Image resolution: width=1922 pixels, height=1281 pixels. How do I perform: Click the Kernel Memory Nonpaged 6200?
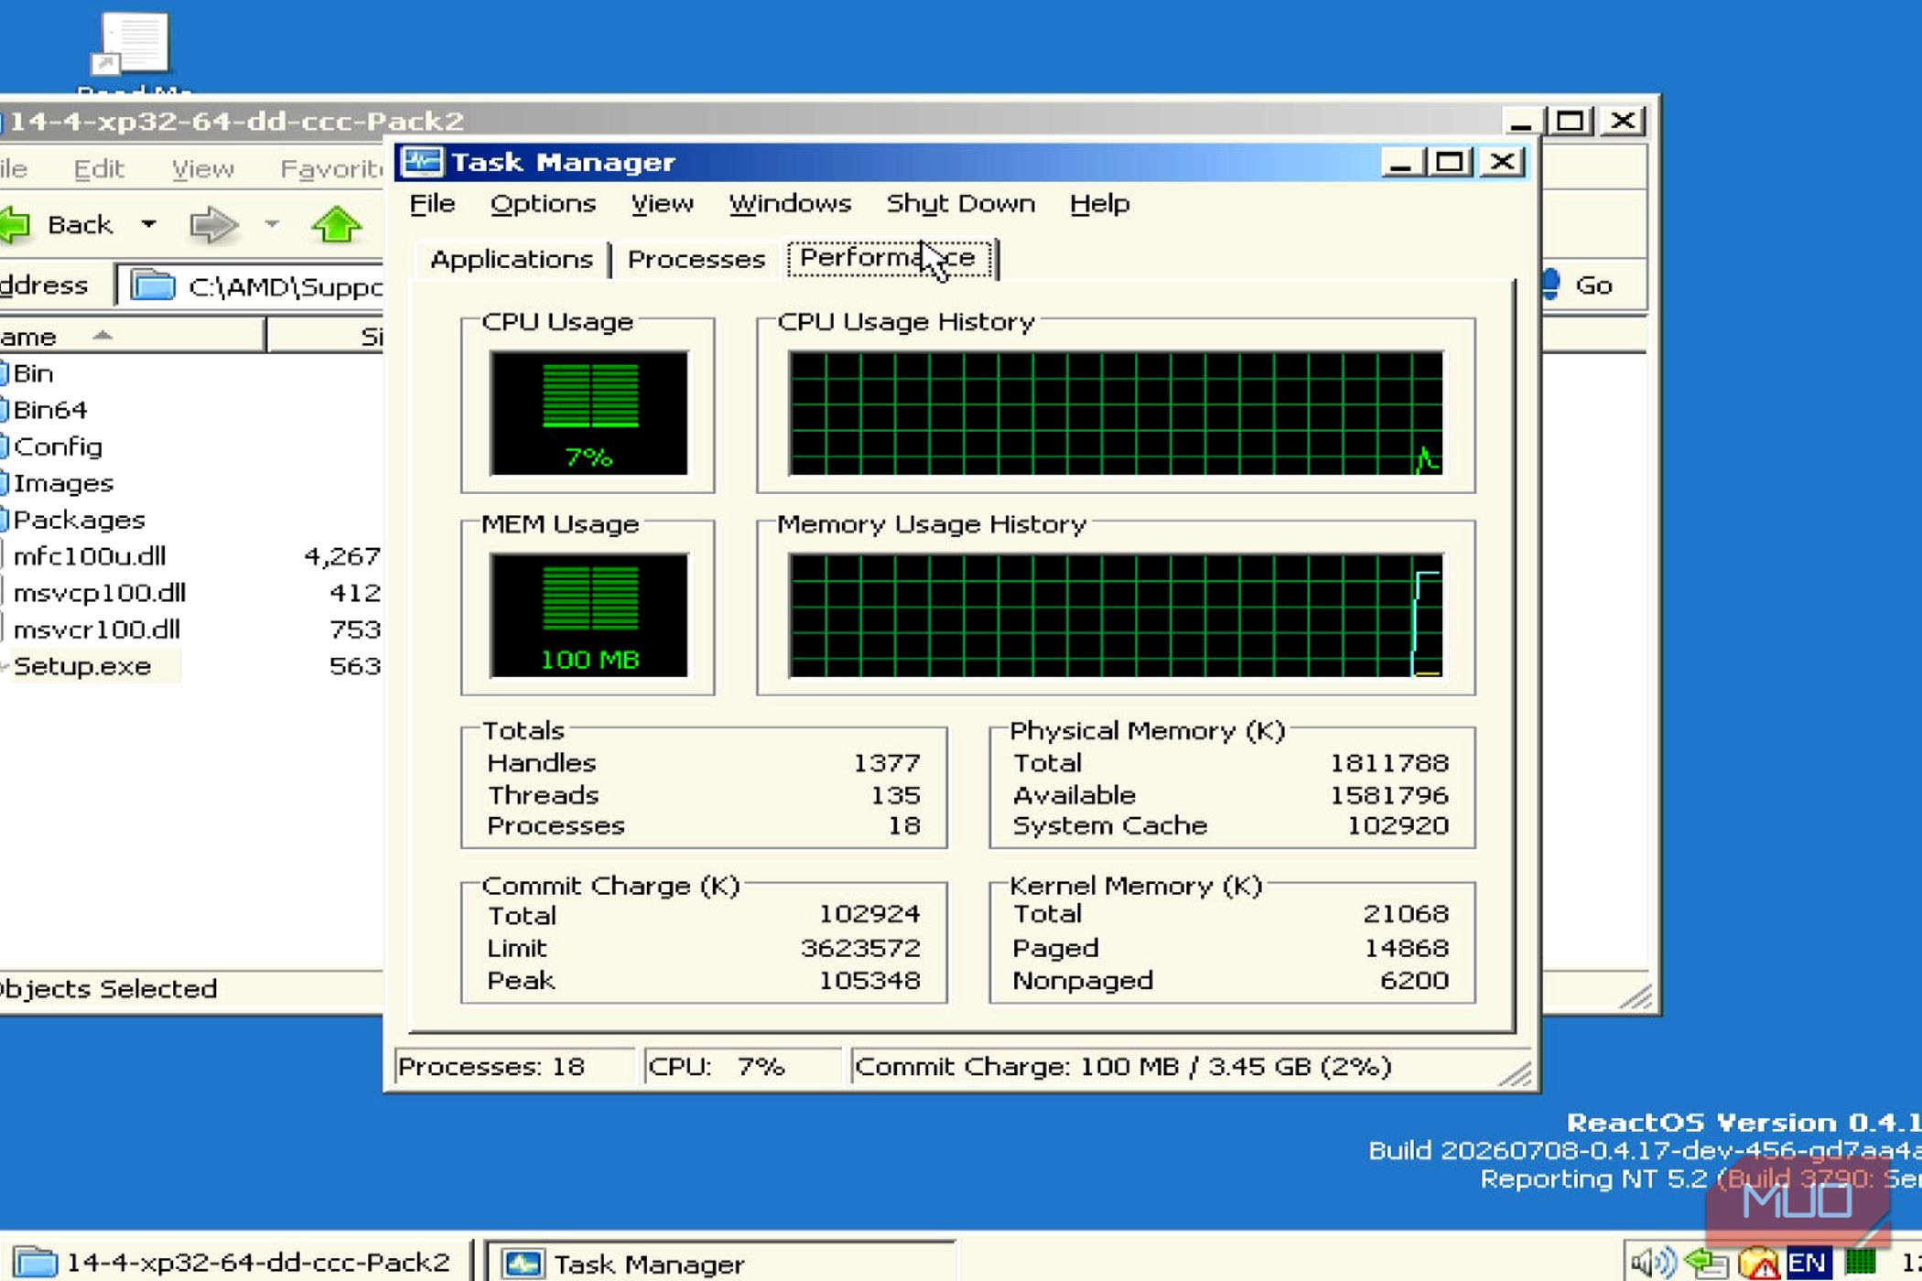[x=1415, y=980]
